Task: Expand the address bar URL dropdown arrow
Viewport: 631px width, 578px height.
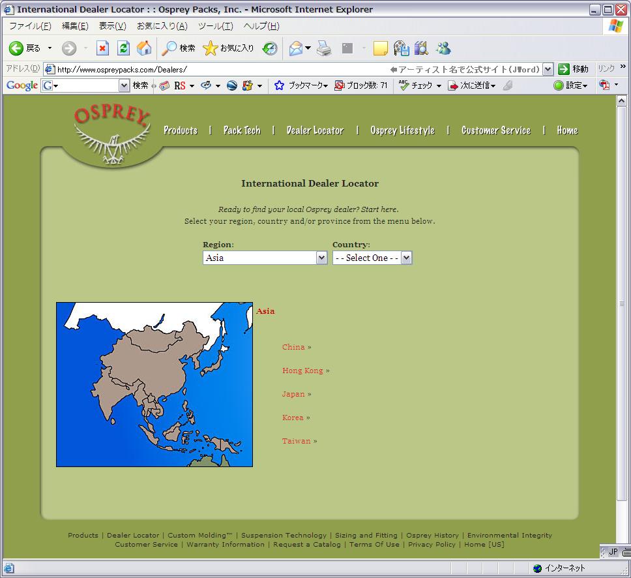Action: pos(548,69)
